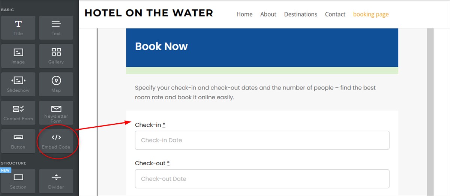The image size is (450, 196).
Task: Focus the Check-in Date field
Action: click(x=262, y=140)
